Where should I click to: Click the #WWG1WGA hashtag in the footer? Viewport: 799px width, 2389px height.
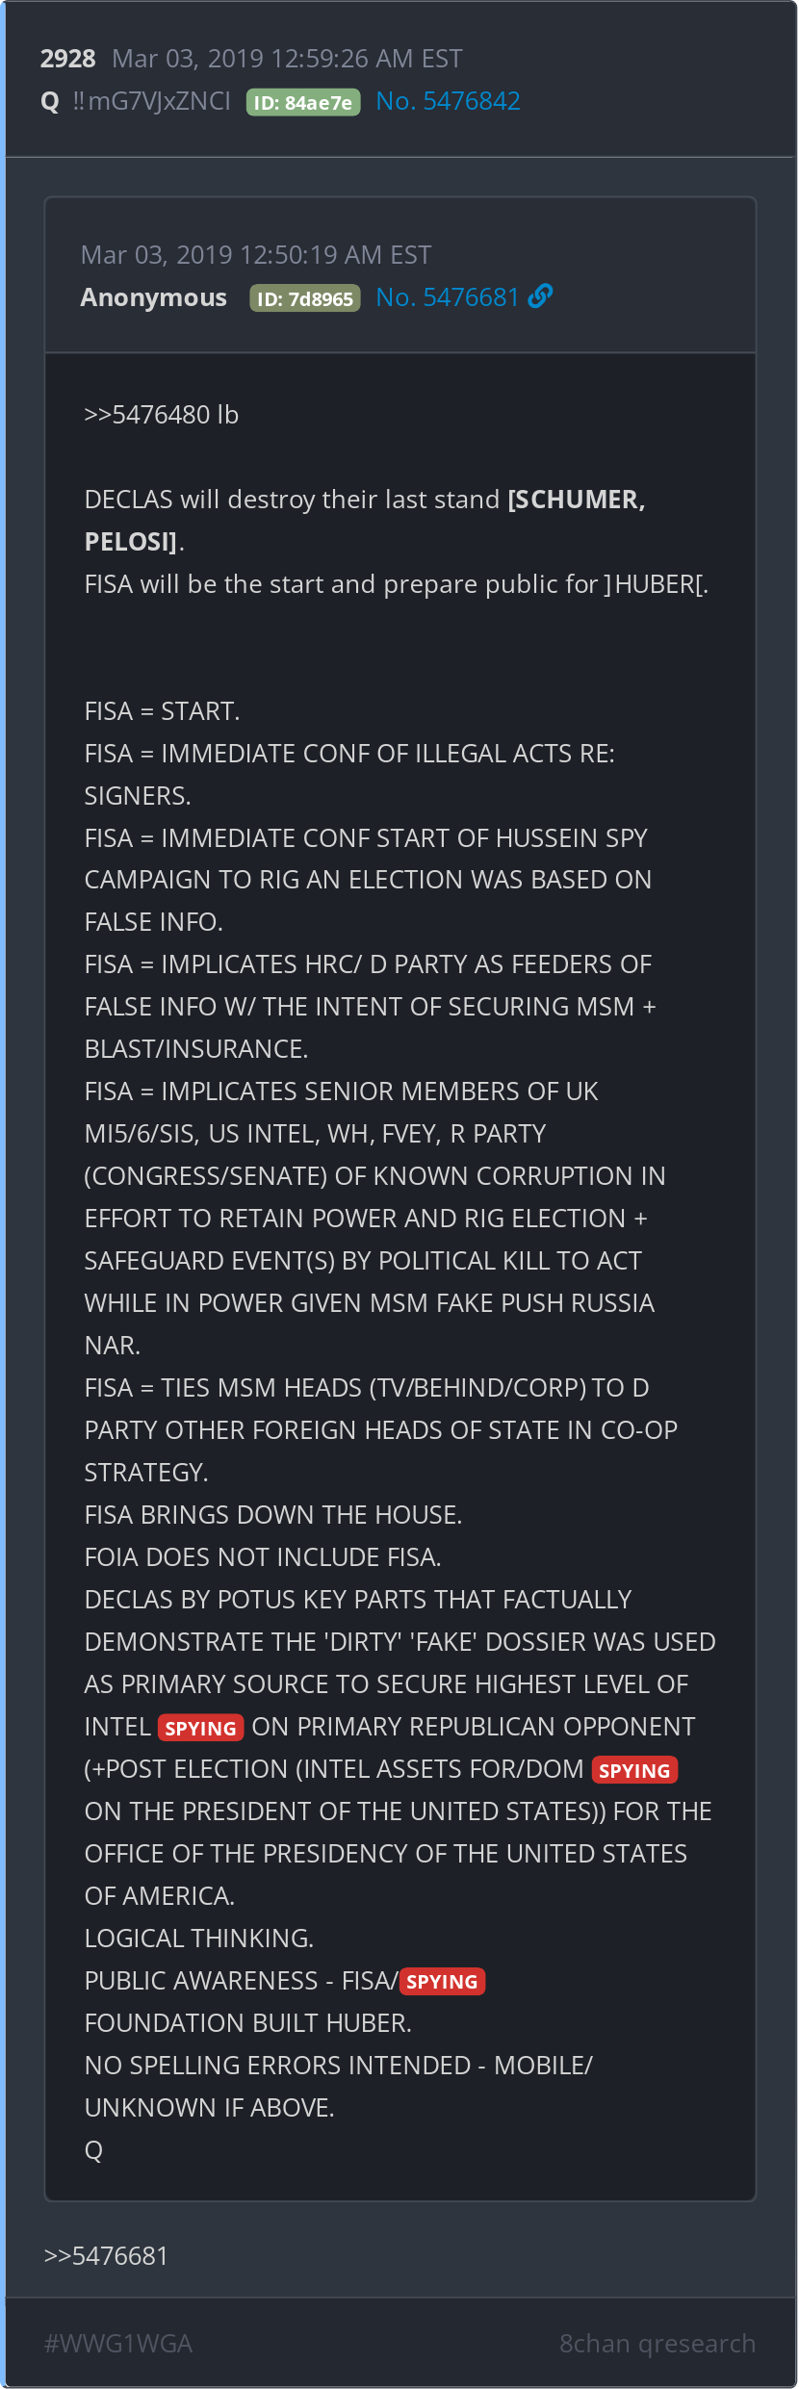(118, 2344)
